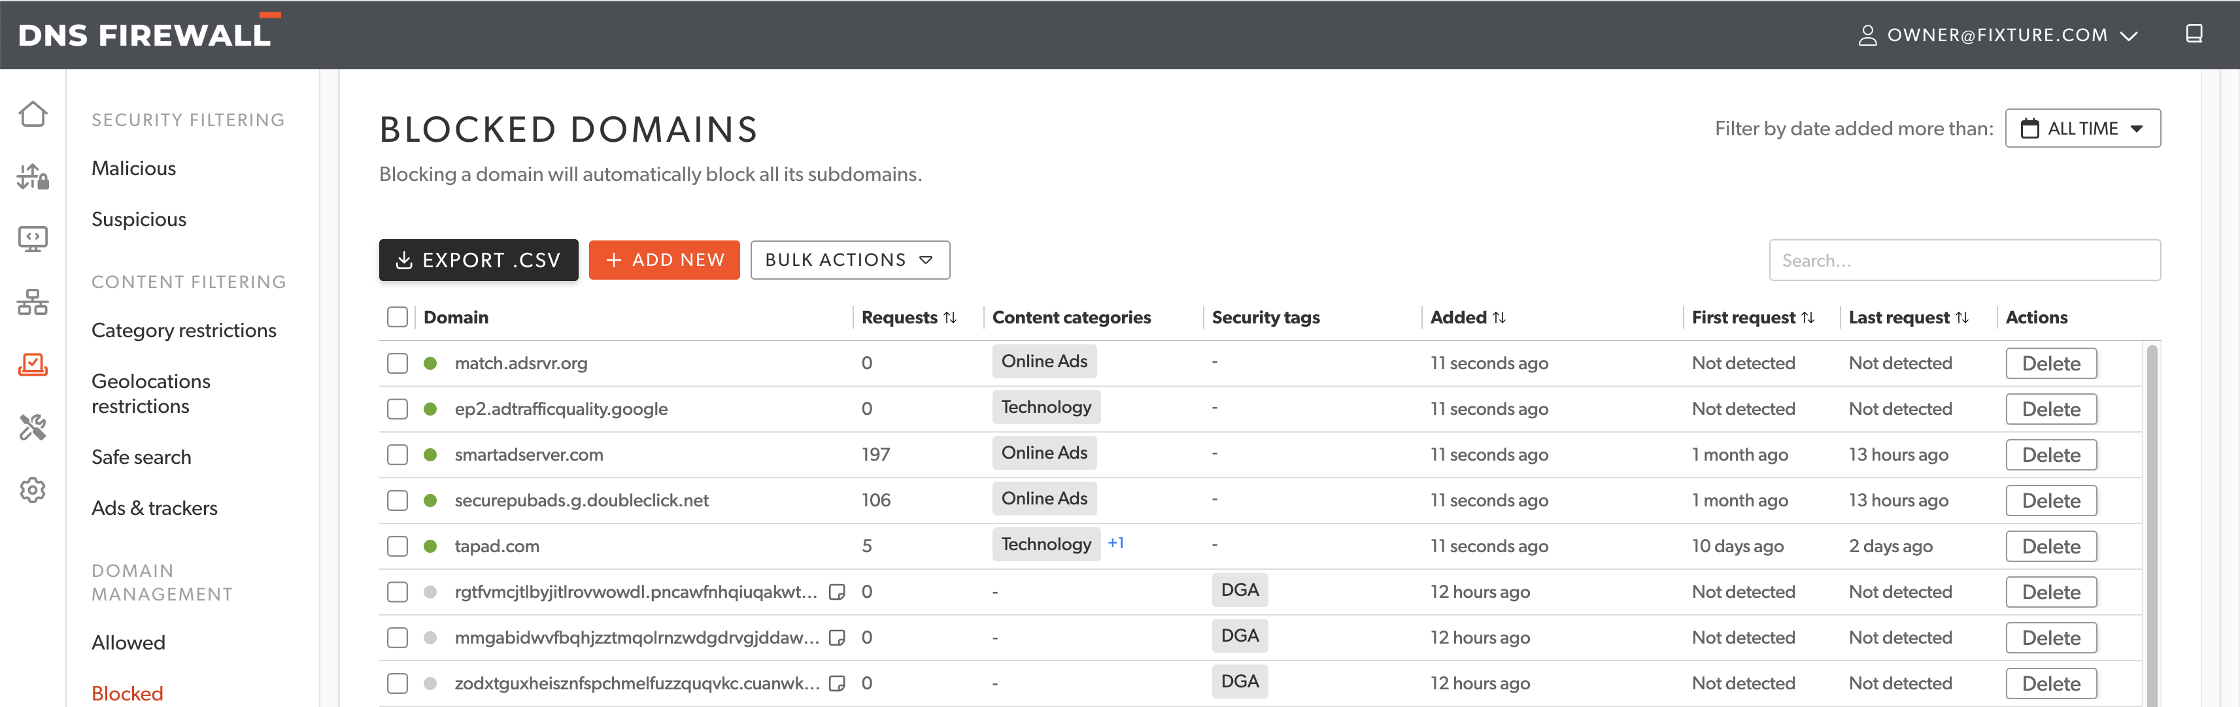Select the highlighted ballot-check sidebar icon
The image size is (2240, 707).
(32, 365)
